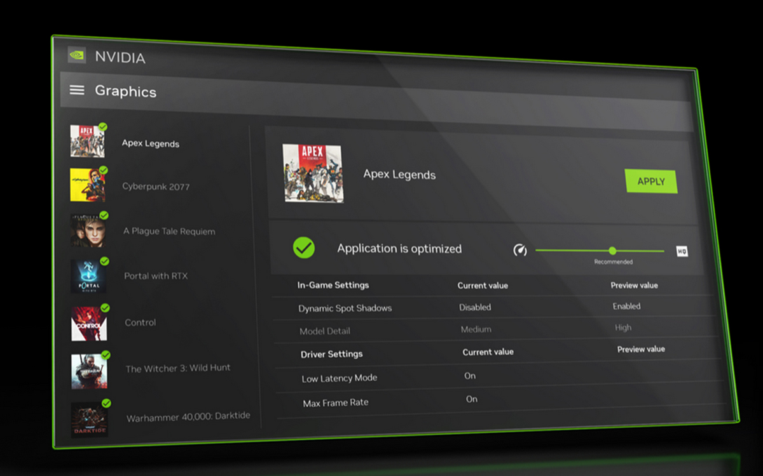Select Apex Legends thumbnail in game list
This screenshot has height=476, width=763.
[x=87, y=141]
